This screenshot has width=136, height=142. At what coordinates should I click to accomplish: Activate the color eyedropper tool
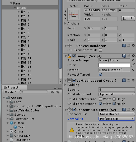[133, 65]
